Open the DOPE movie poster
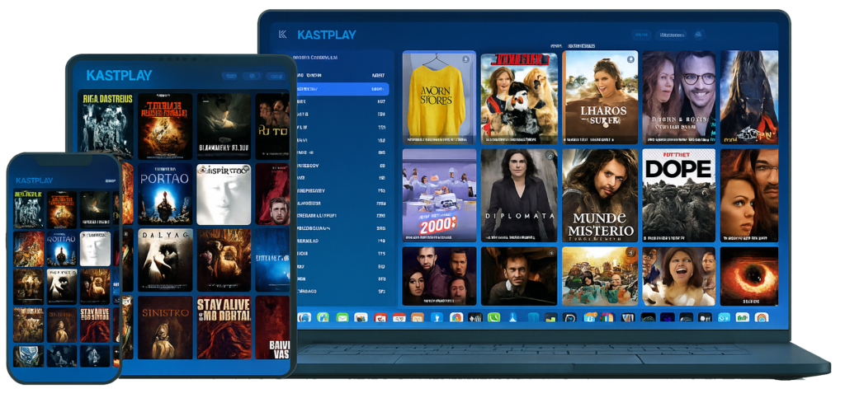 point(678,194)
